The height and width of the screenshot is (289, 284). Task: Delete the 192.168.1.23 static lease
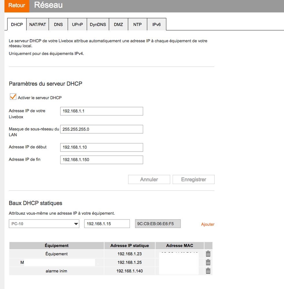coord(208,254)
